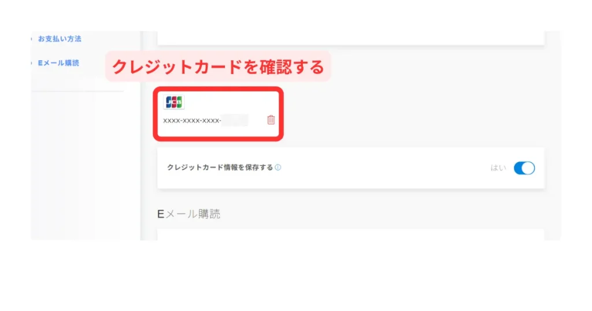Open お支払い方法 in the sidebar
This screenshot has width=592, height=311.
[60, 39]
